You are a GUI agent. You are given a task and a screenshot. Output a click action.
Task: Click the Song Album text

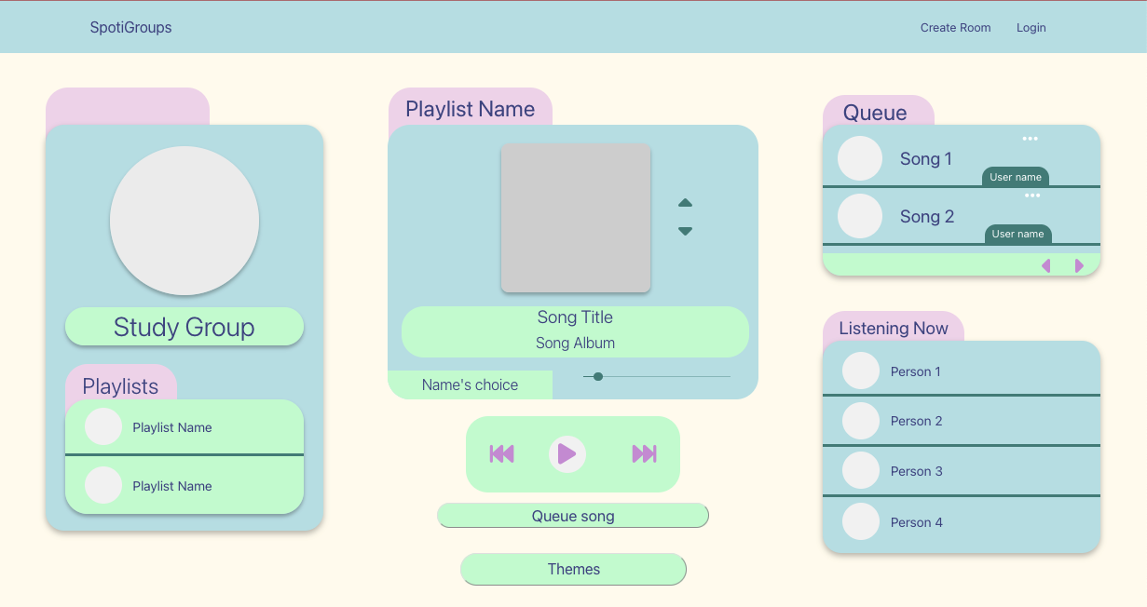coord(575,343)
